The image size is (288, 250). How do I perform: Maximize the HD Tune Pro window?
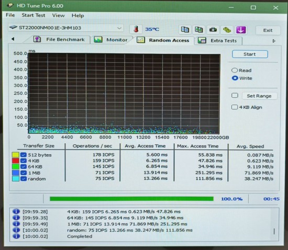tap(253, 7)
